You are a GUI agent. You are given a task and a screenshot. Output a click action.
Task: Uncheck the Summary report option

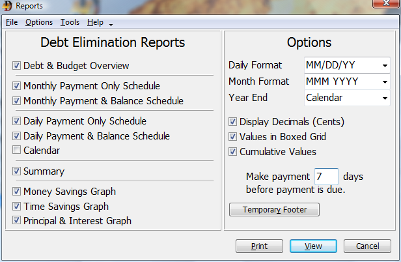coord(16,171)
